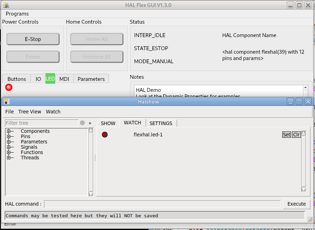Screen dimensions: 315x230
Task: Expand the Pins tree node
Action: 8,137
